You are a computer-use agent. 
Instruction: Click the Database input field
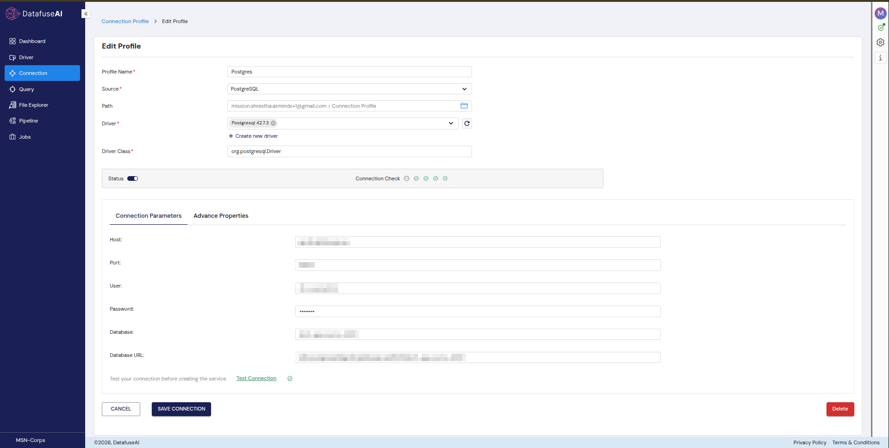[478, 334]
